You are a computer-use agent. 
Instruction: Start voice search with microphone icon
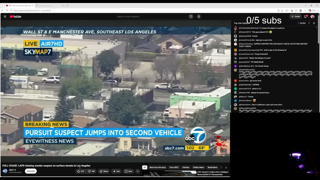pyautogui.click(x=199, y=16)
